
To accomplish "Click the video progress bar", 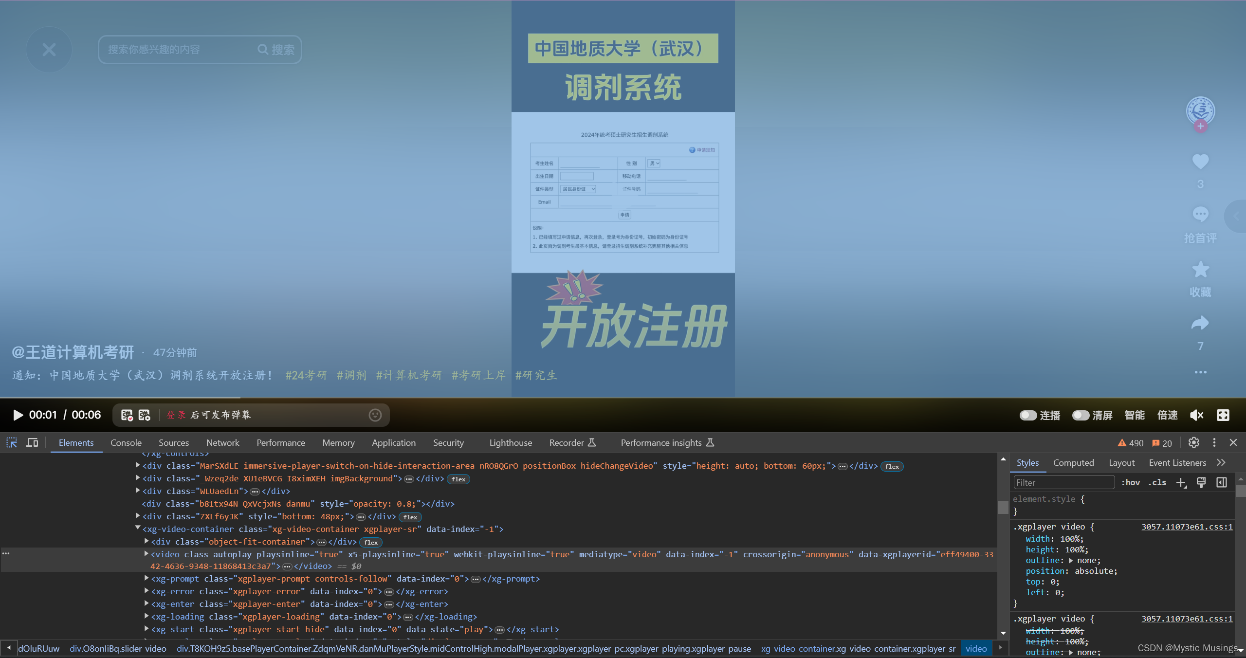I will 623,398.
